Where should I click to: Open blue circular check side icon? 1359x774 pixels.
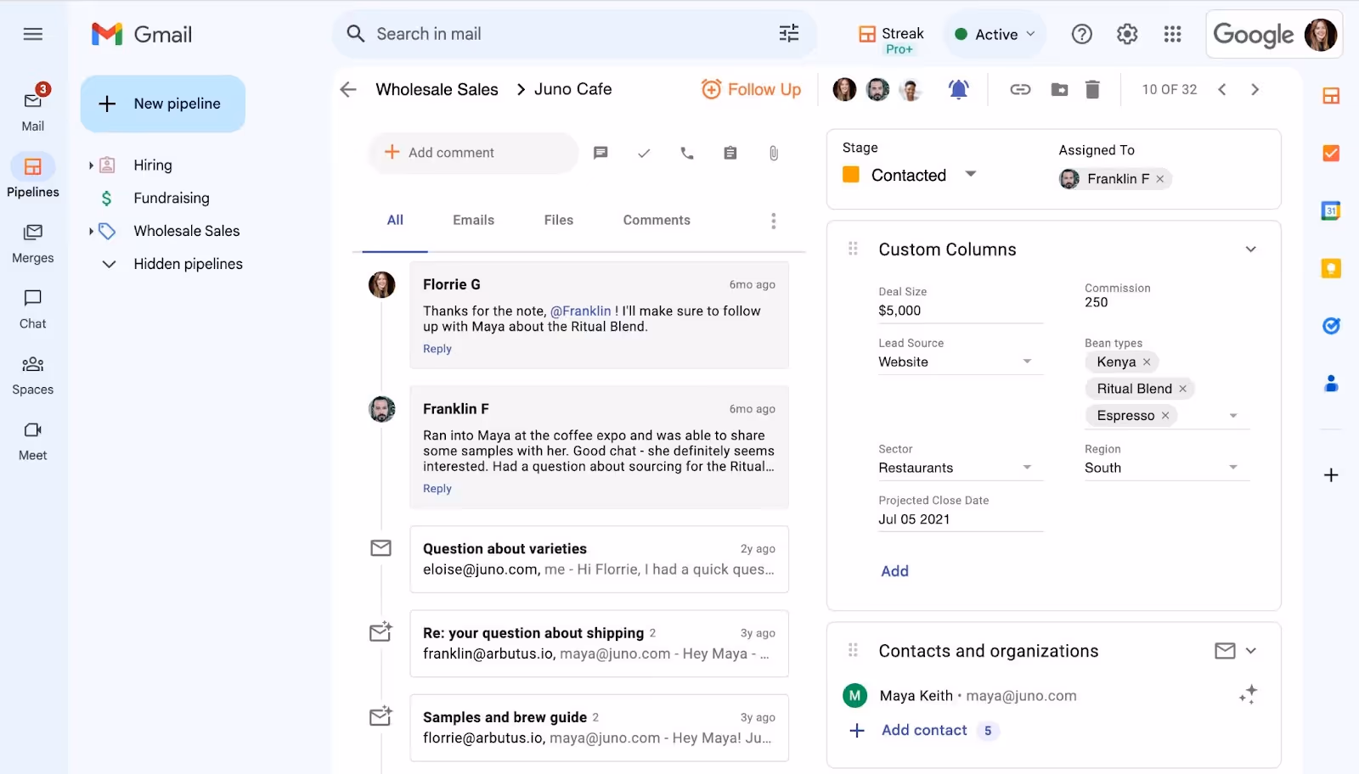pyautogui.click(x=1331, y=325)
